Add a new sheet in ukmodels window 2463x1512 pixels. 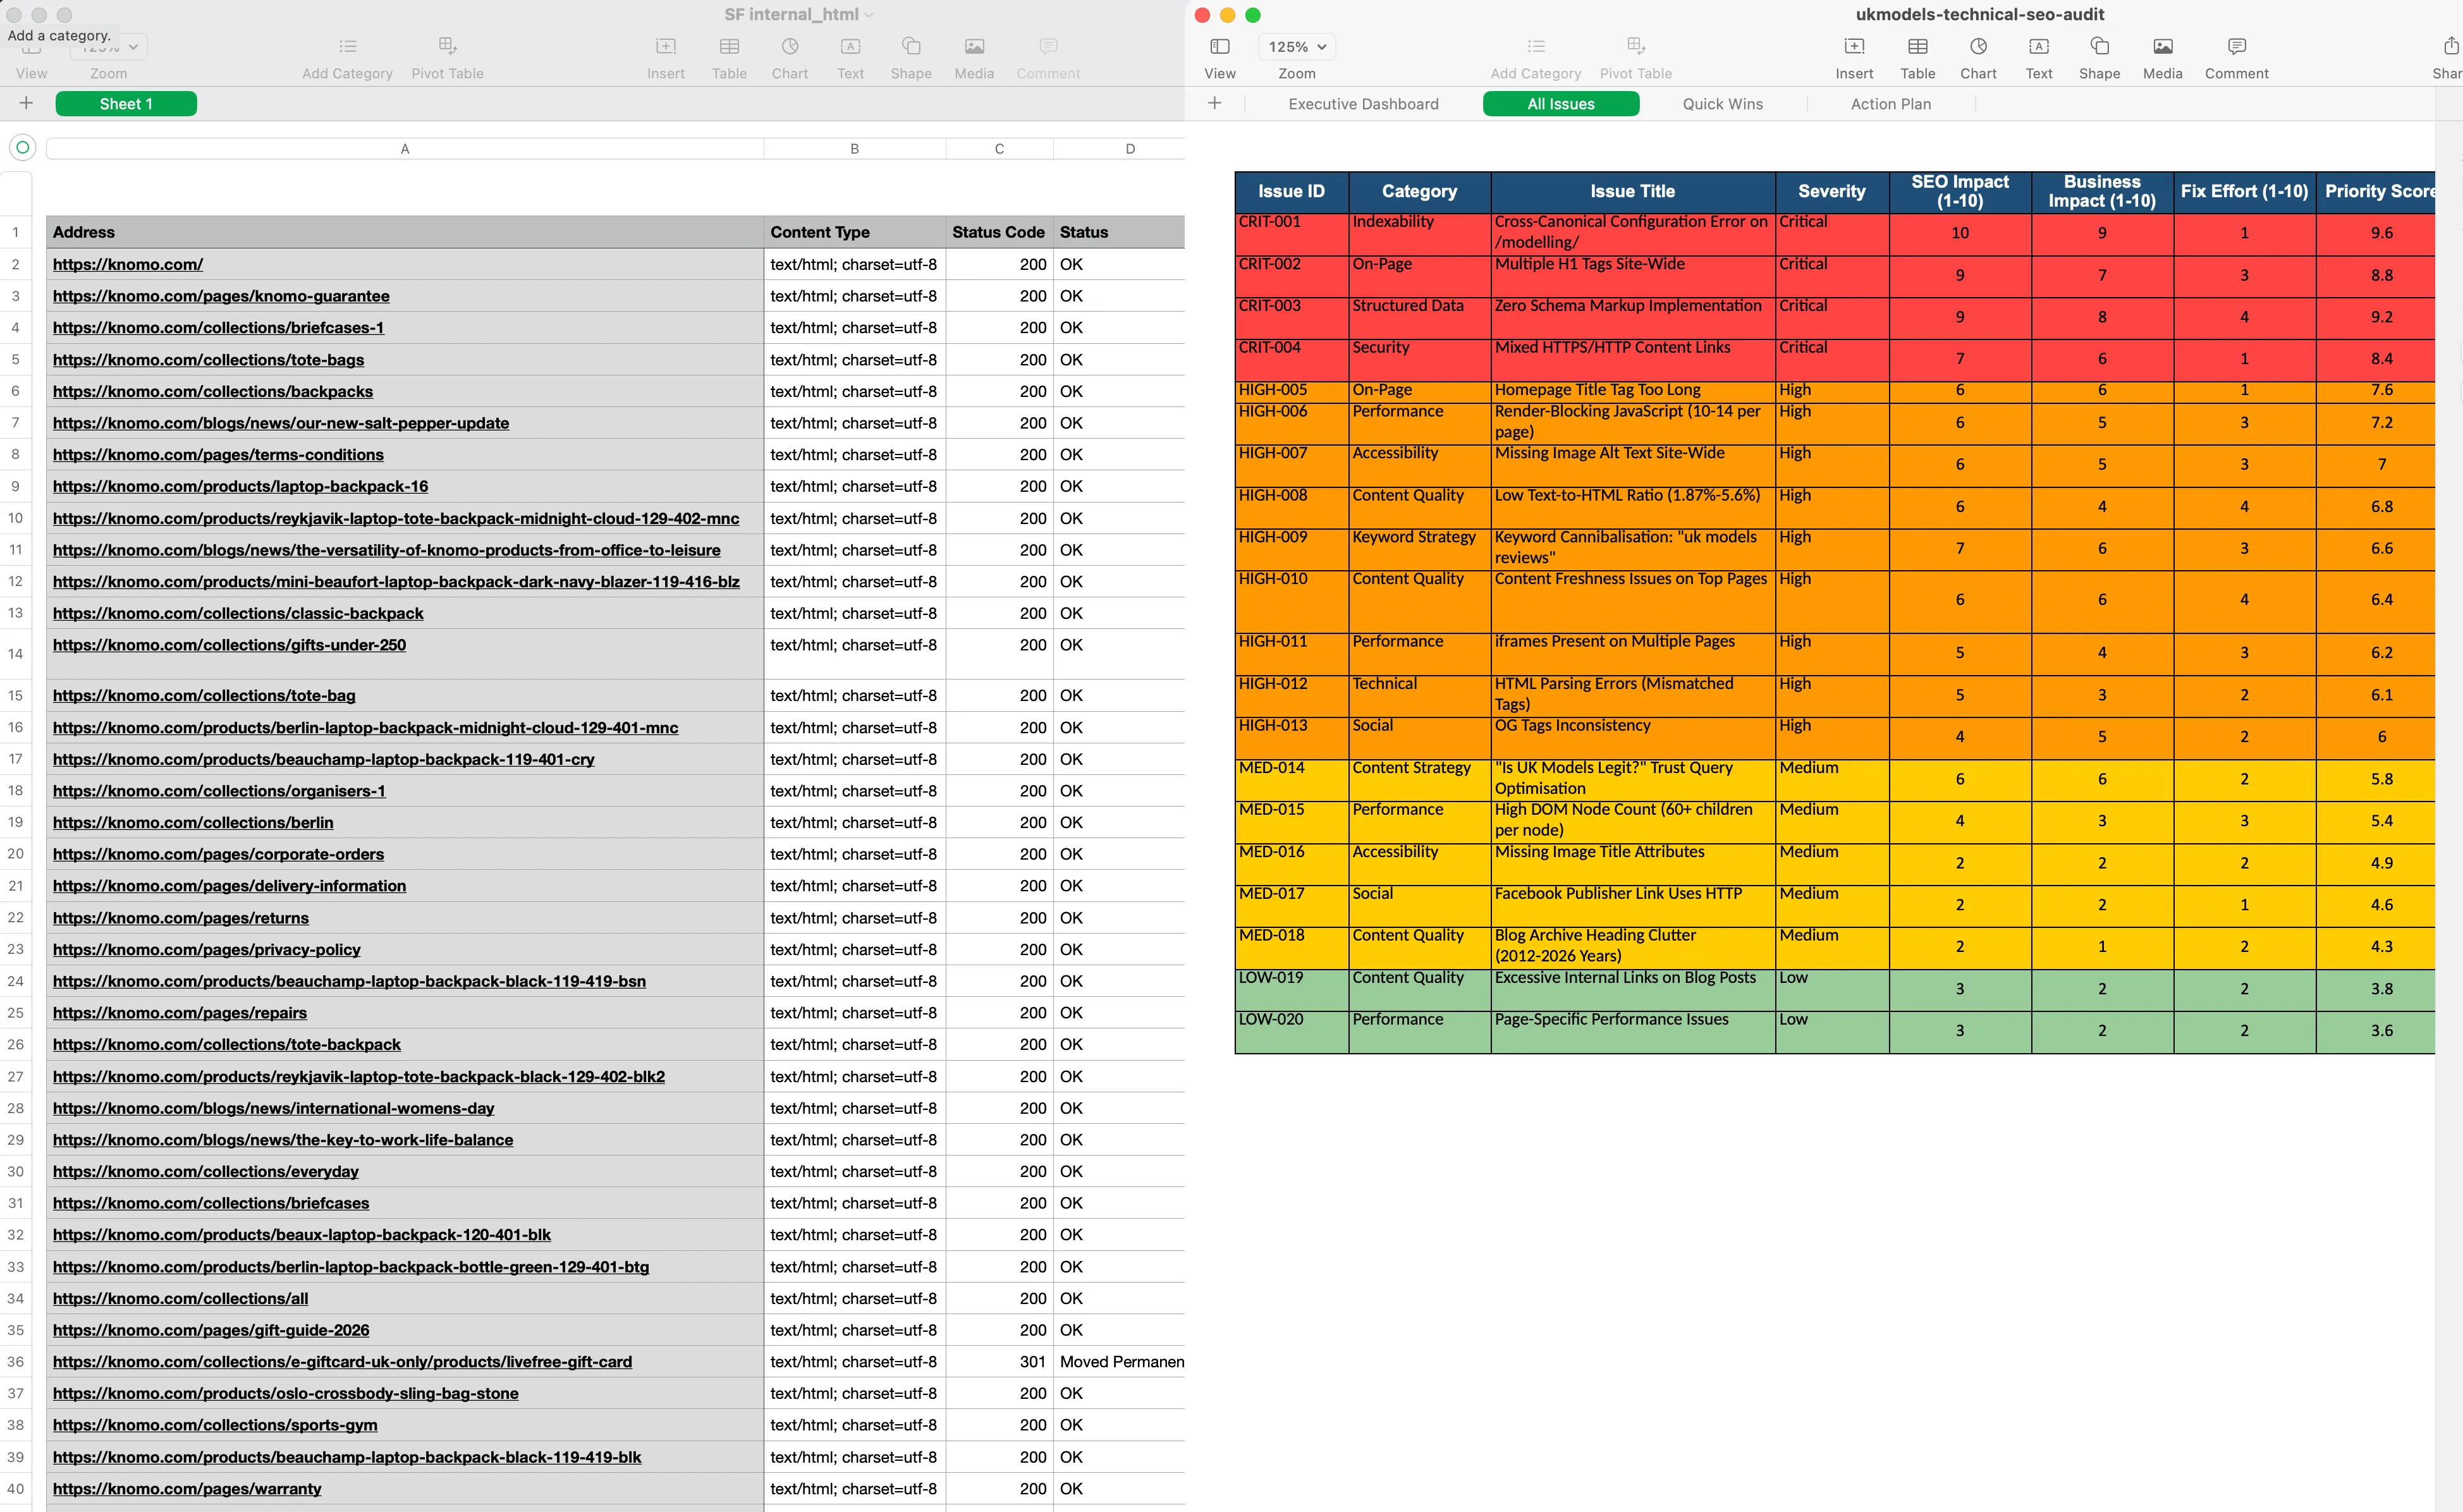pyautogui.click(x=1214, y=104)
